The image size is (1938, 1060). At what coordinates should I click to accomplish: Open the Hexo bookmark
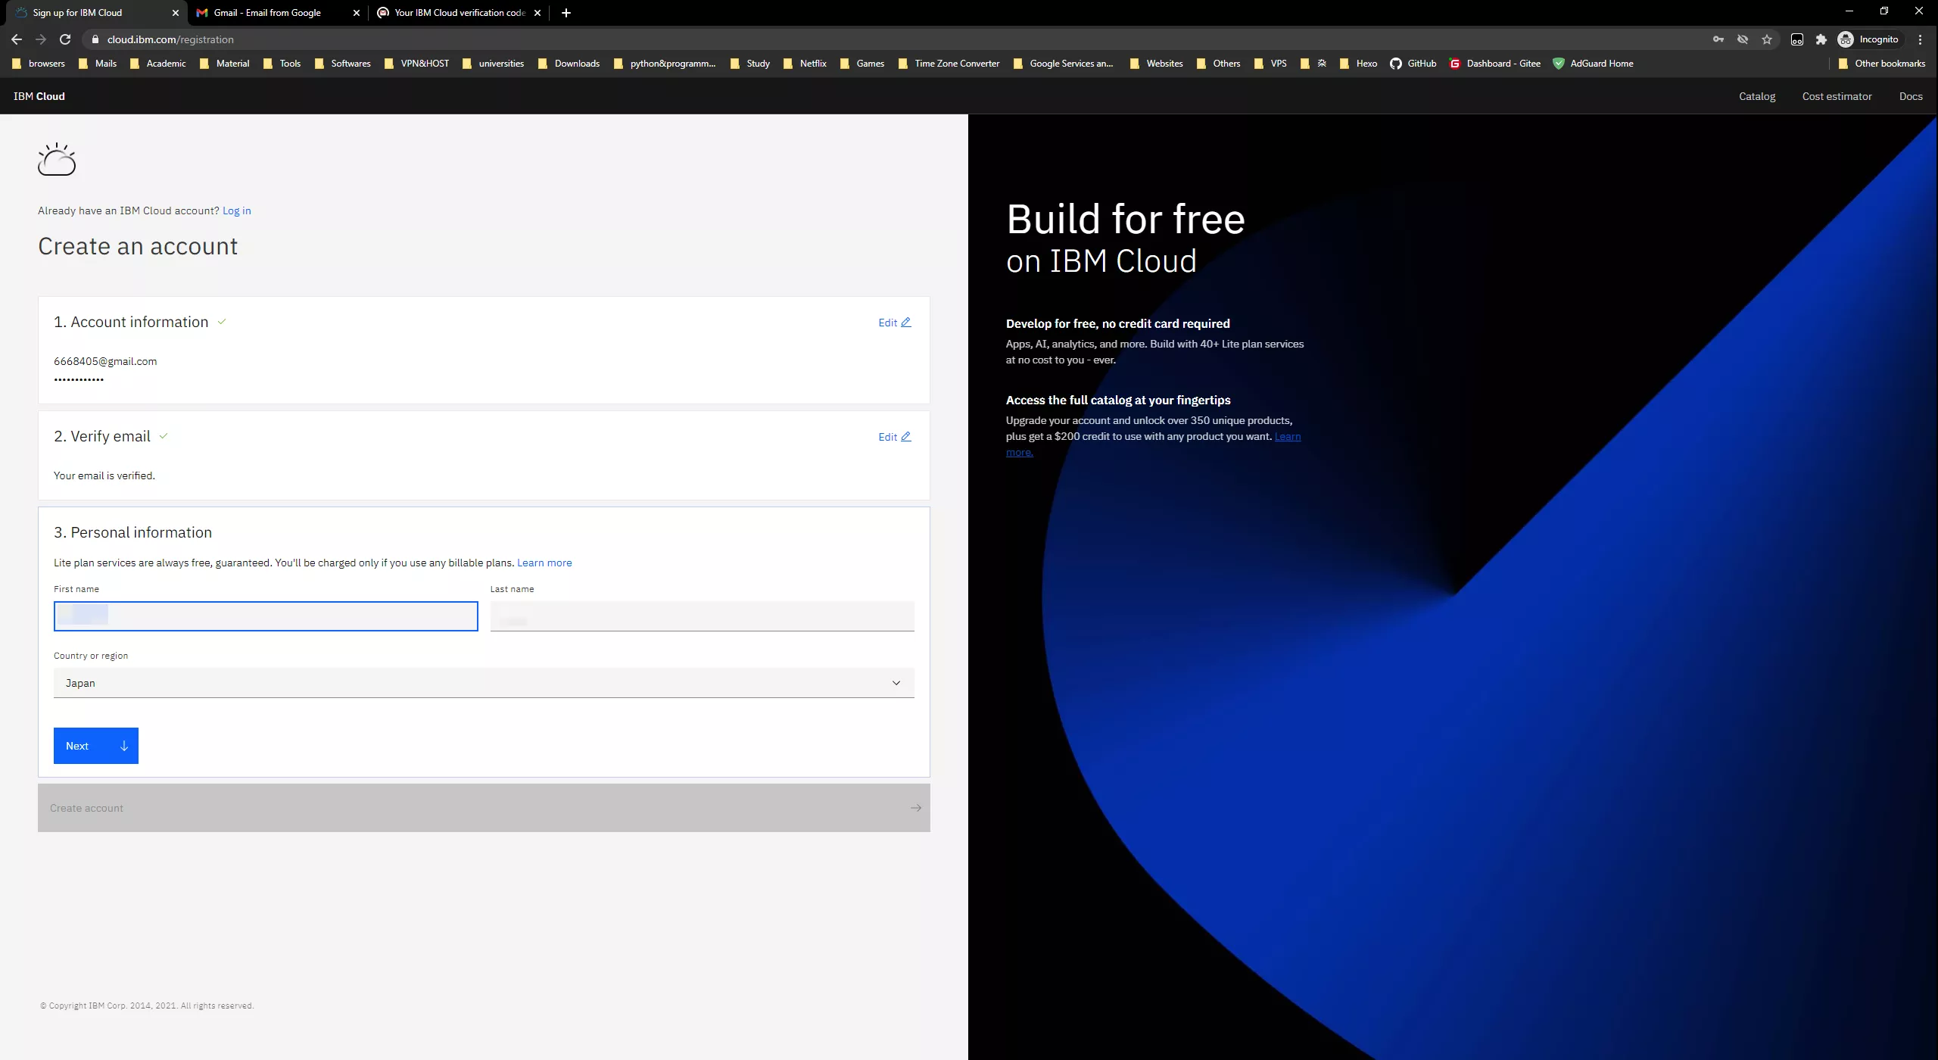(x=1358, y=64)
